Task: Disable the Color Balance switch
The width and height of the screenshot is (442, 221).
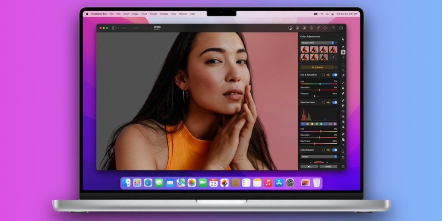Action: [x=335, y=150]
